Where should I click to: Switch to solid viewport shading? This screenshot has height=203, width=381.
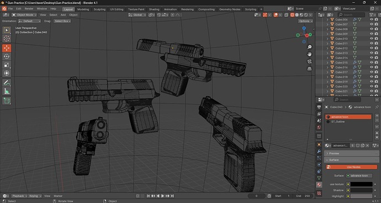[297, 15]
